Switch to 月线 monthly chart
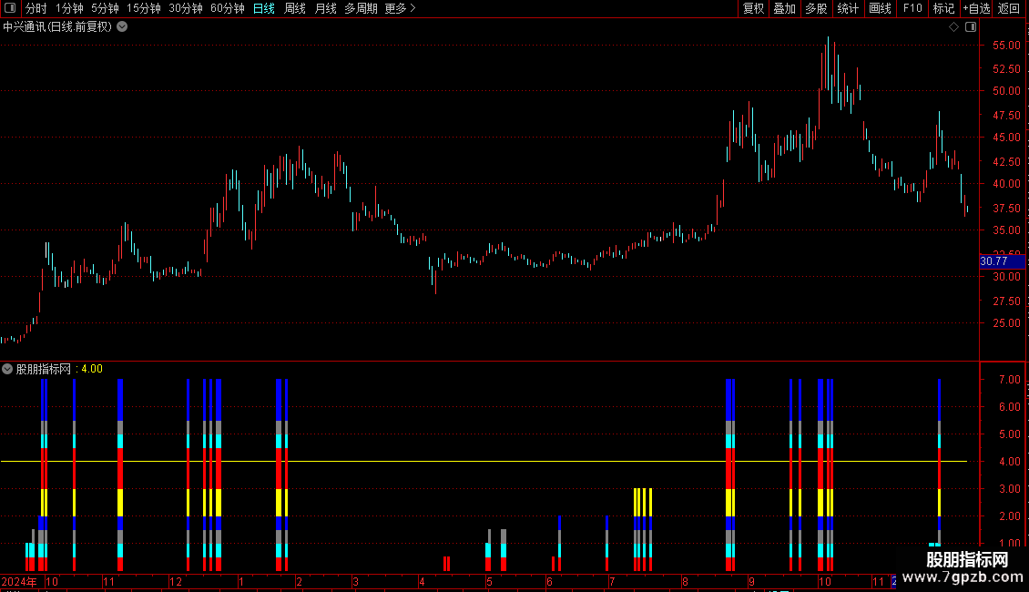Screen dimensions: 1029x592 point(325,8)
